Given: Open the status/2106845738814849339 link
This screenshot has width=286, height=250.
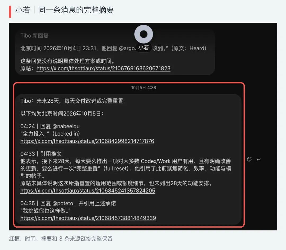Looking at the screenshot, I should pyautogui.click(x=88, y=218).
